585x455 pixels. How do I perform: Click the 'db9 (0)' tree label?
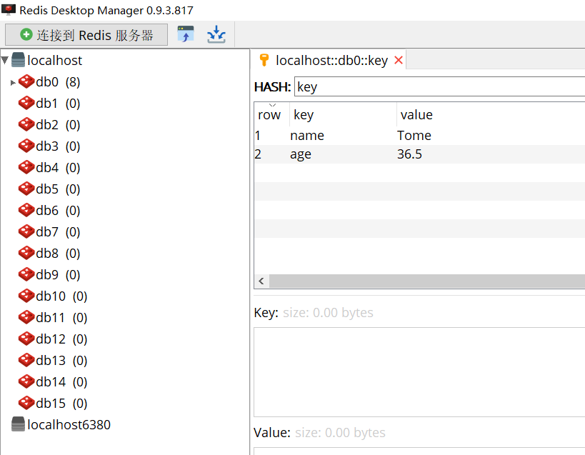58,275
